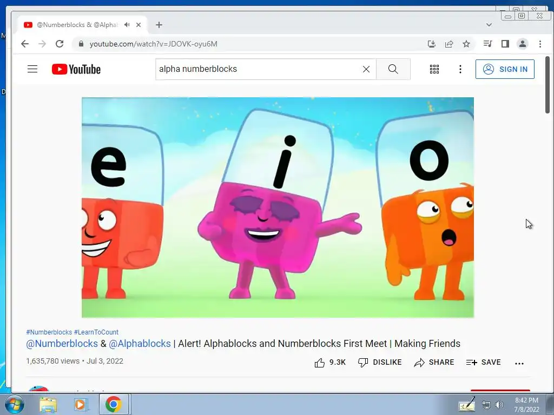This screenshot has height=415, width=554.
Task: Click the install app icon in address bar
Action: [431, 44]
